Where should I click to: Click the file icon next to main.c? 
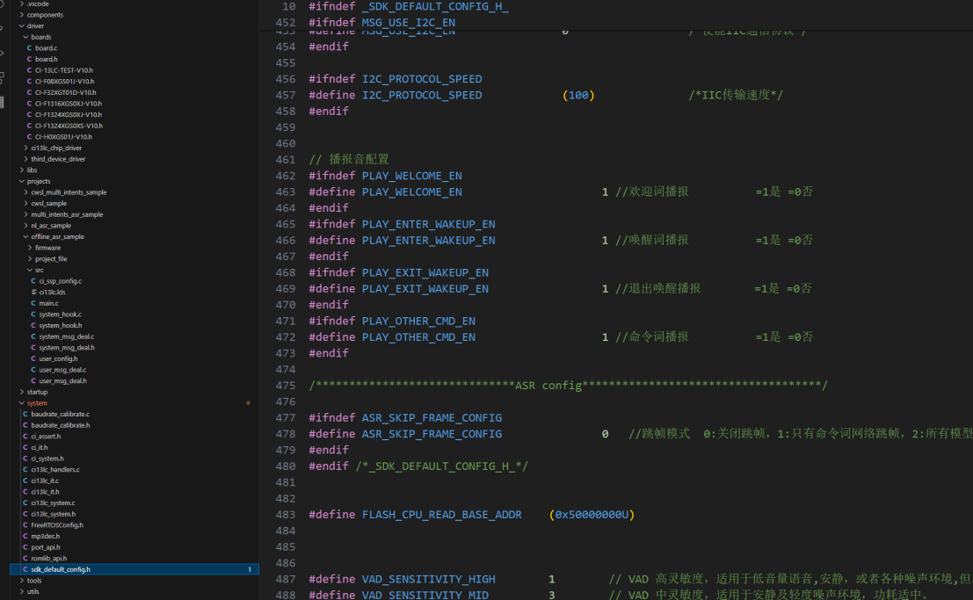tap(33, 303)
